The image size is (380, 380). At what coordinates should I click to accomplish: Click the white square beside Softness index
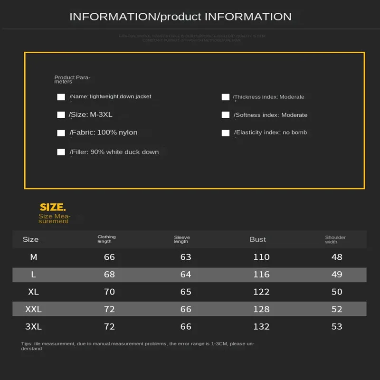(225, 115)
